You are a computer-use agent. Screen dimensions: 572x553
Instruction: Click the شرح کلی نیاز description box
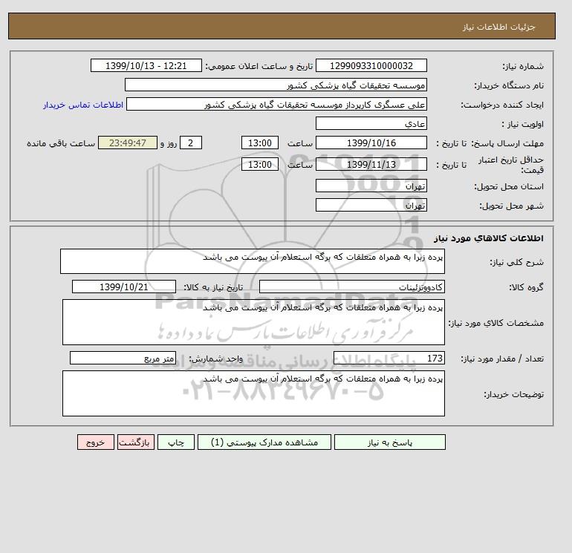[x=253, y=261]
